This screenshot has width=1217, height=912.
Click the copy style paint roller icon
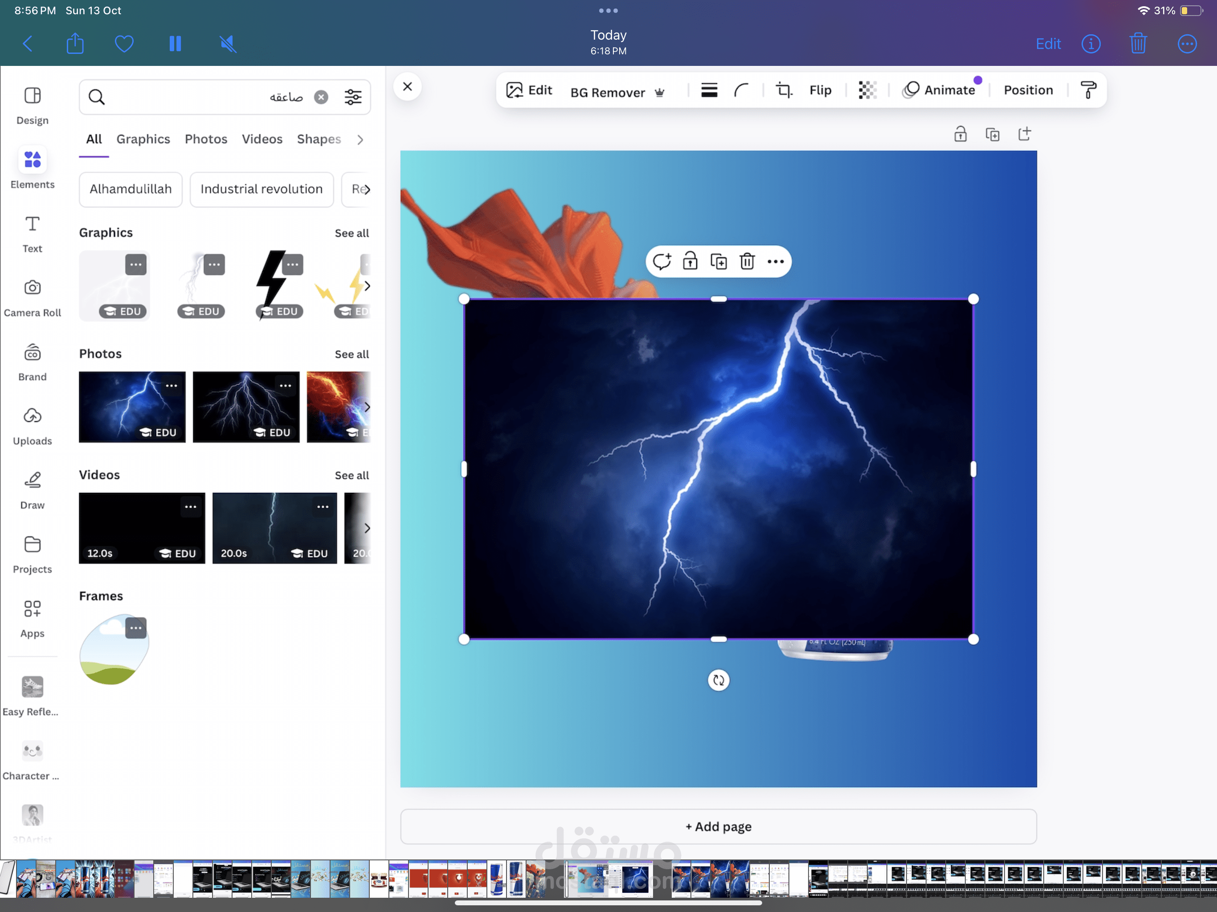[1088, 90]
